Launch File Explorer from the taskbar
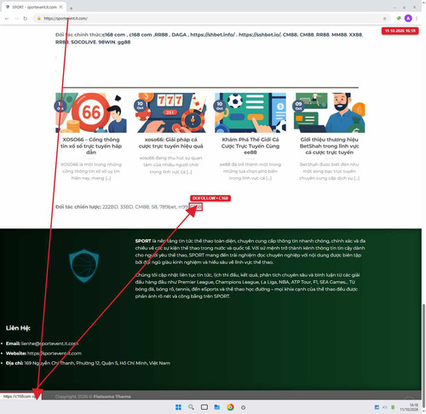The image size is (426, 414). pyautogui.click(x=217, y=407)
